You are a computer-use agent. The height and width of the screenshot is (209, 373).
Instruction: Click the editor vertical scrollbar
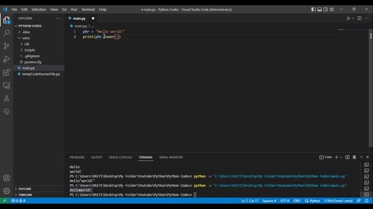371,88
